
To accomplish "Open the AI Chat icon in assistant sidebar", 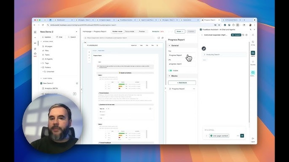I will click(253, 43).
